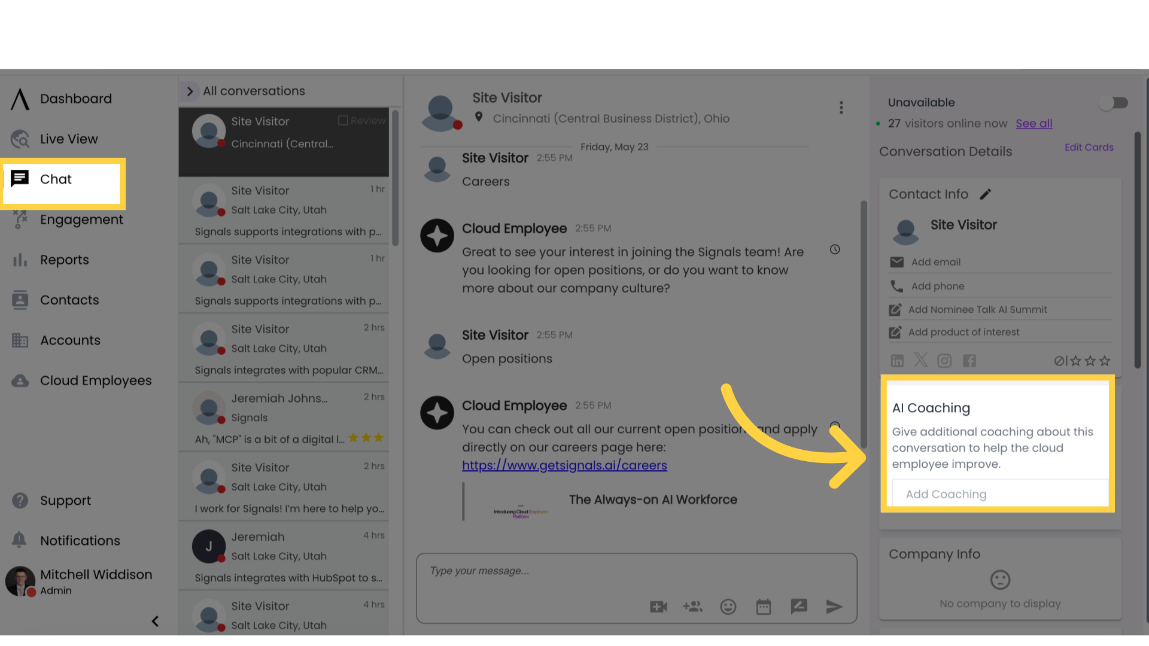Open the conversation three-dot options menu
1149x646 pixels.
[841, 108]
